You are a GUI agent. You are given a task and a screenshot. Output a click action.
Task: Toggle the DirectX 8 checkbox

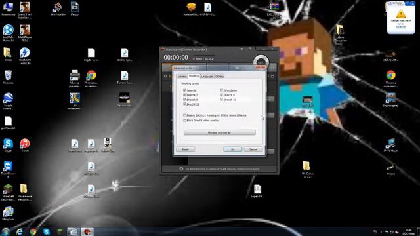[x=222, y=95]
